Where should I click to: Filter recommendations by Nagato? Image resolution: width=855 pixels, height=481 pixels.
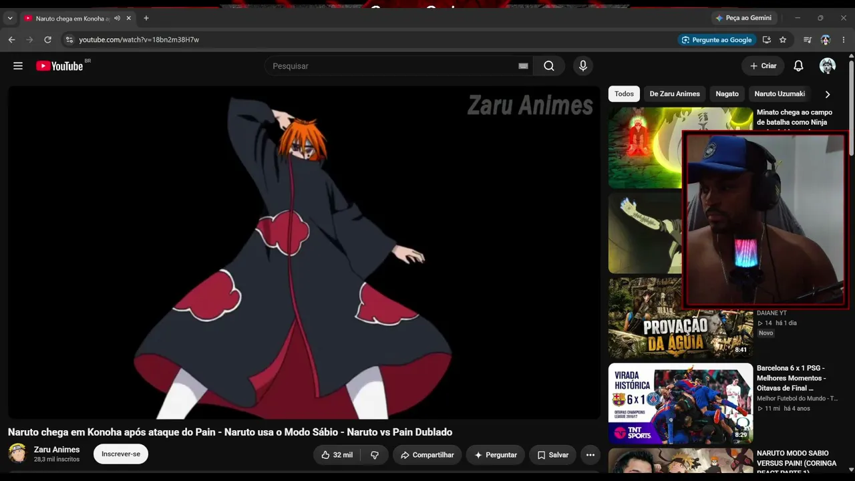(x=727, y=94)
